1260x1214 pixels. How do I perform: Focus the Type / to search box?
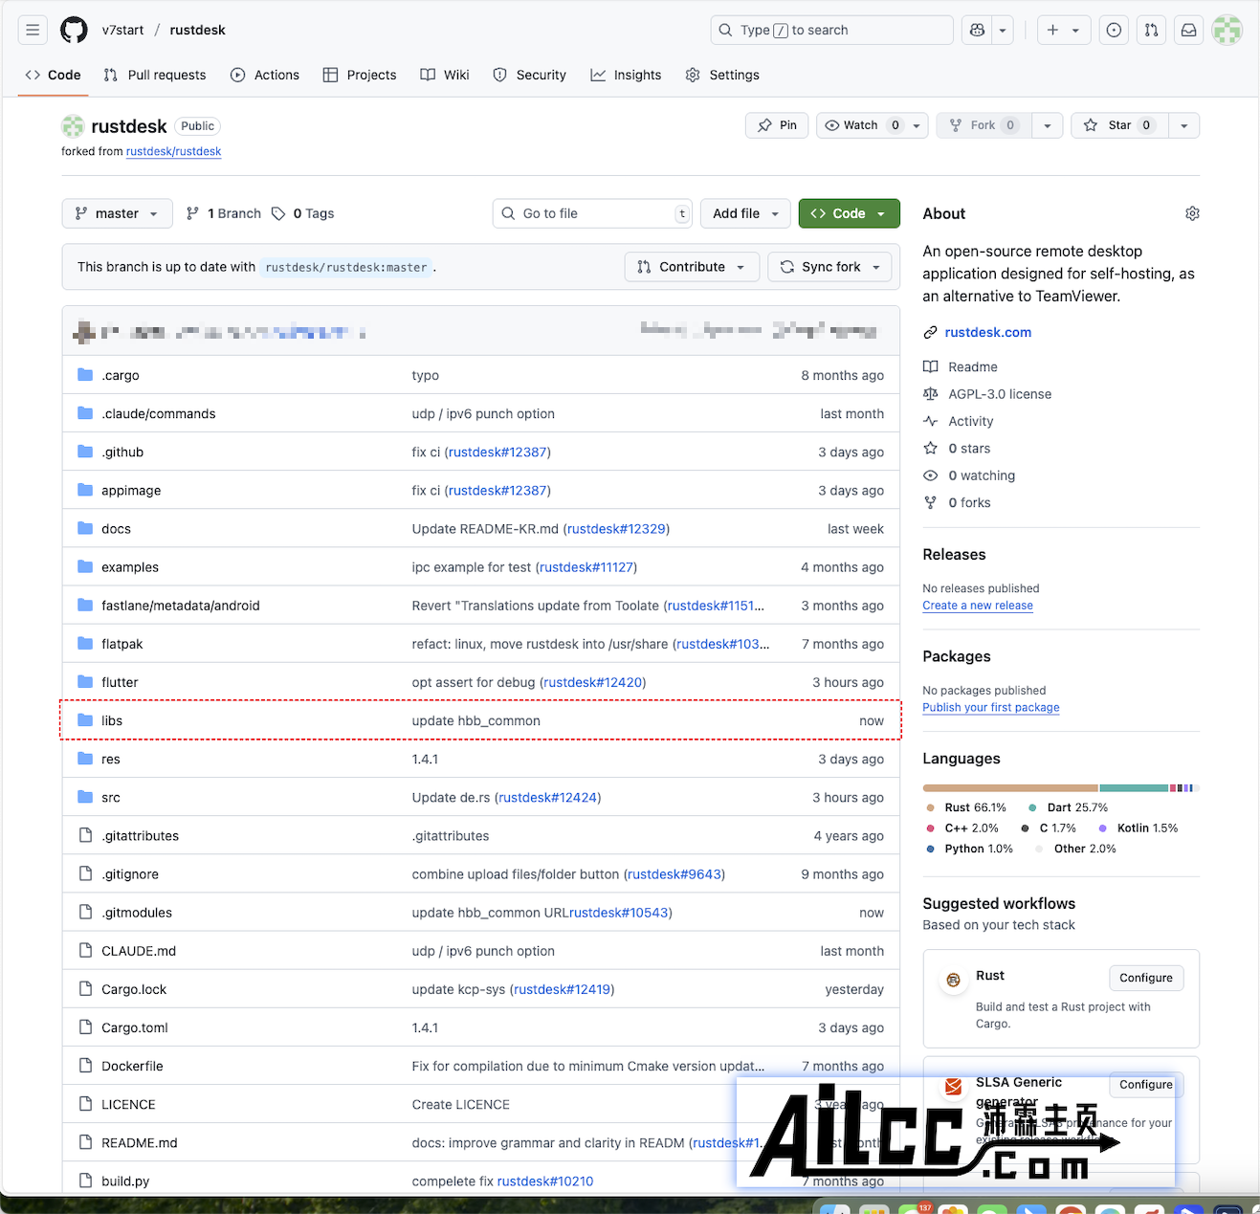832,30
